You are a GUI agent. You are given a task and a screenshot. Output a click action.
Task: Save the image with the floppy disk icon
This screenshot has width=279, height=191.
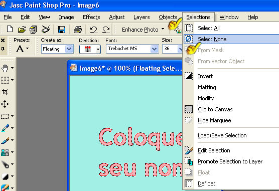(62, 30)
